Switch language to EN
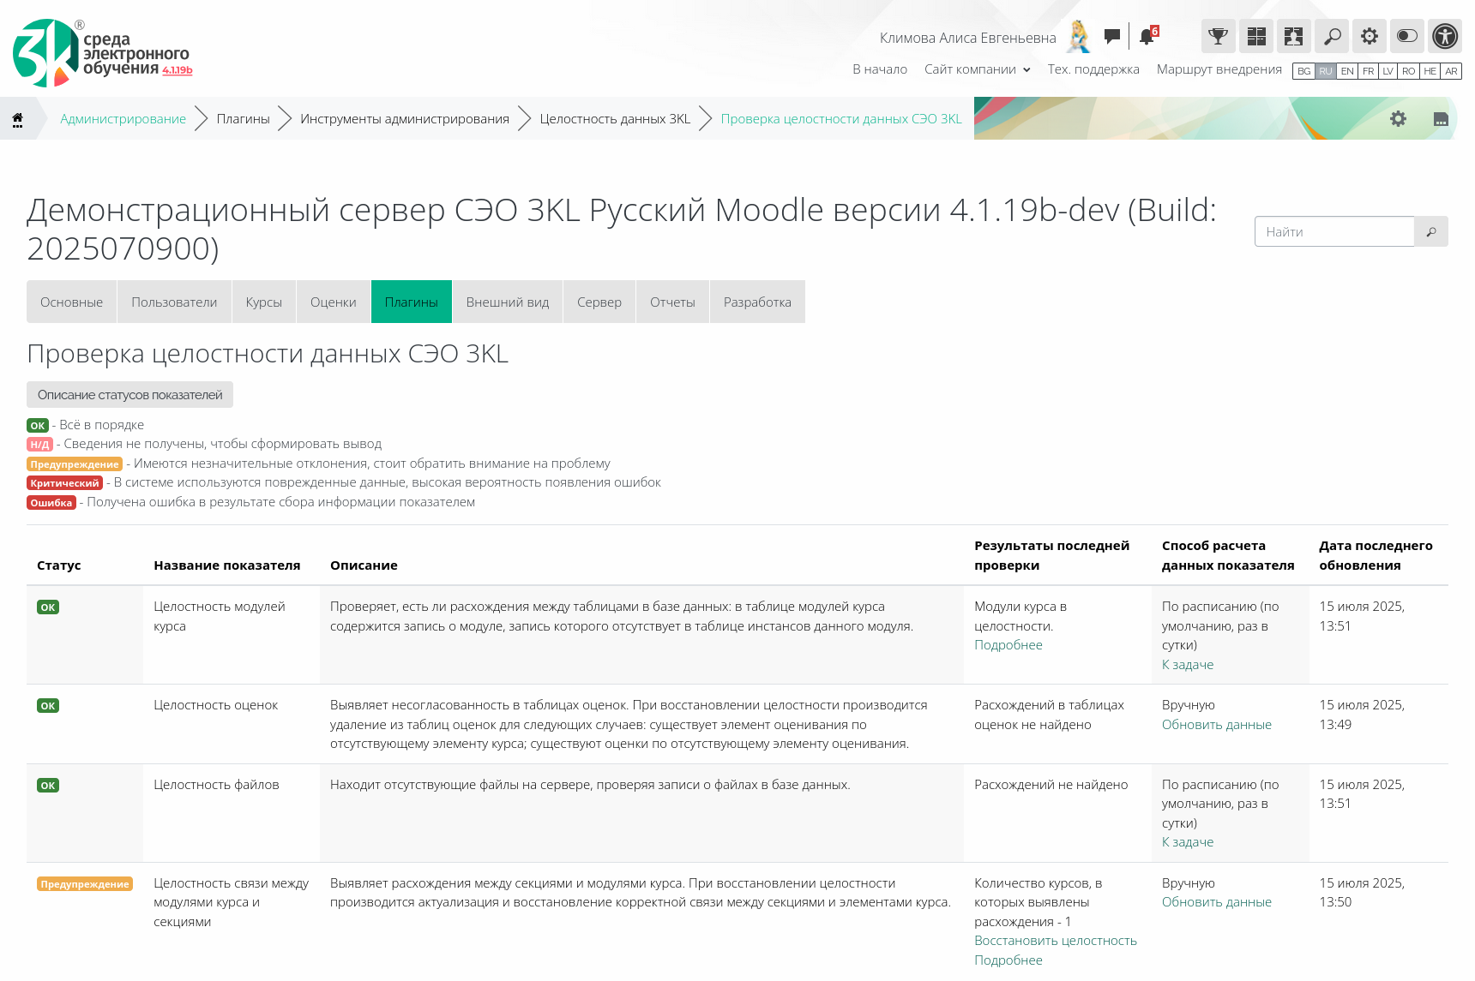1475x981 pixels. [1347, 71]
